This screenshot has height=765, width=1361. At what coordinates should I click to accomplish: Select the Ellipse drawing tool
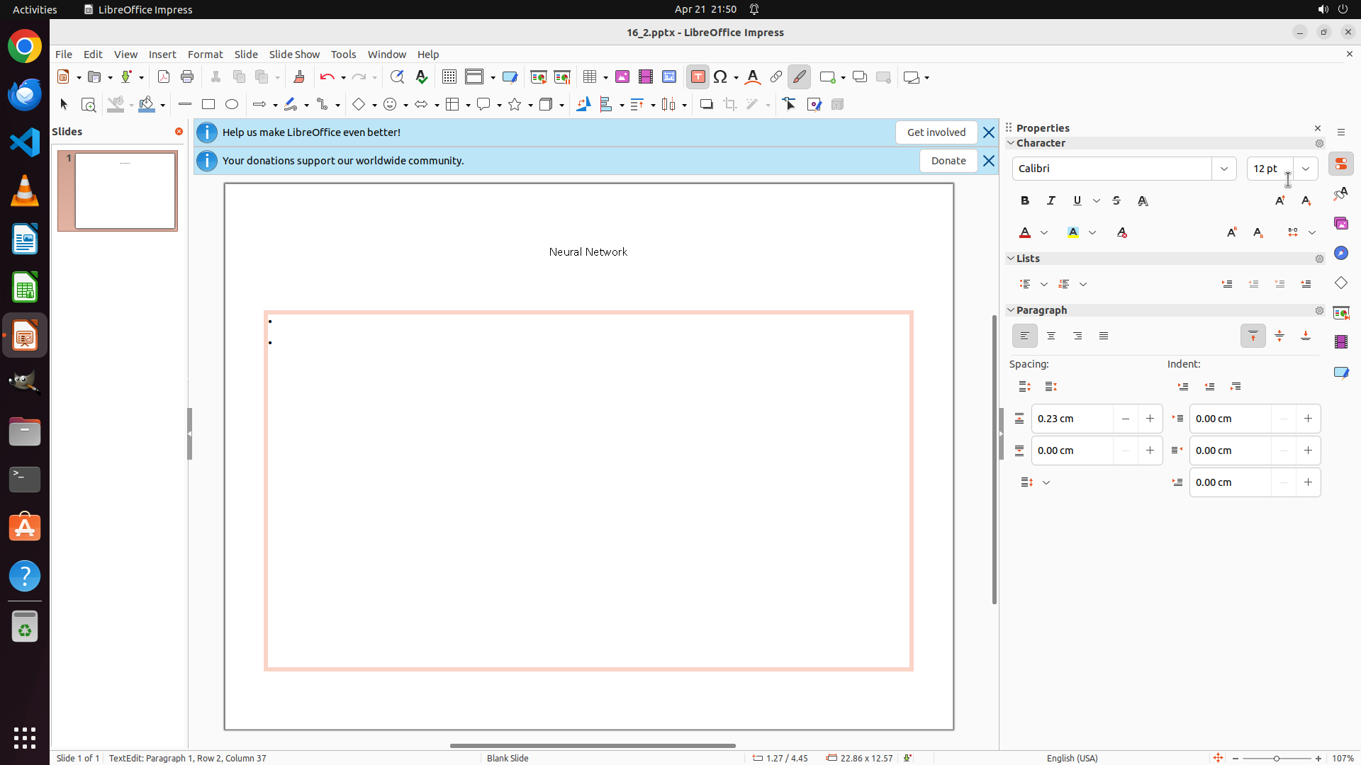(232, 105)
